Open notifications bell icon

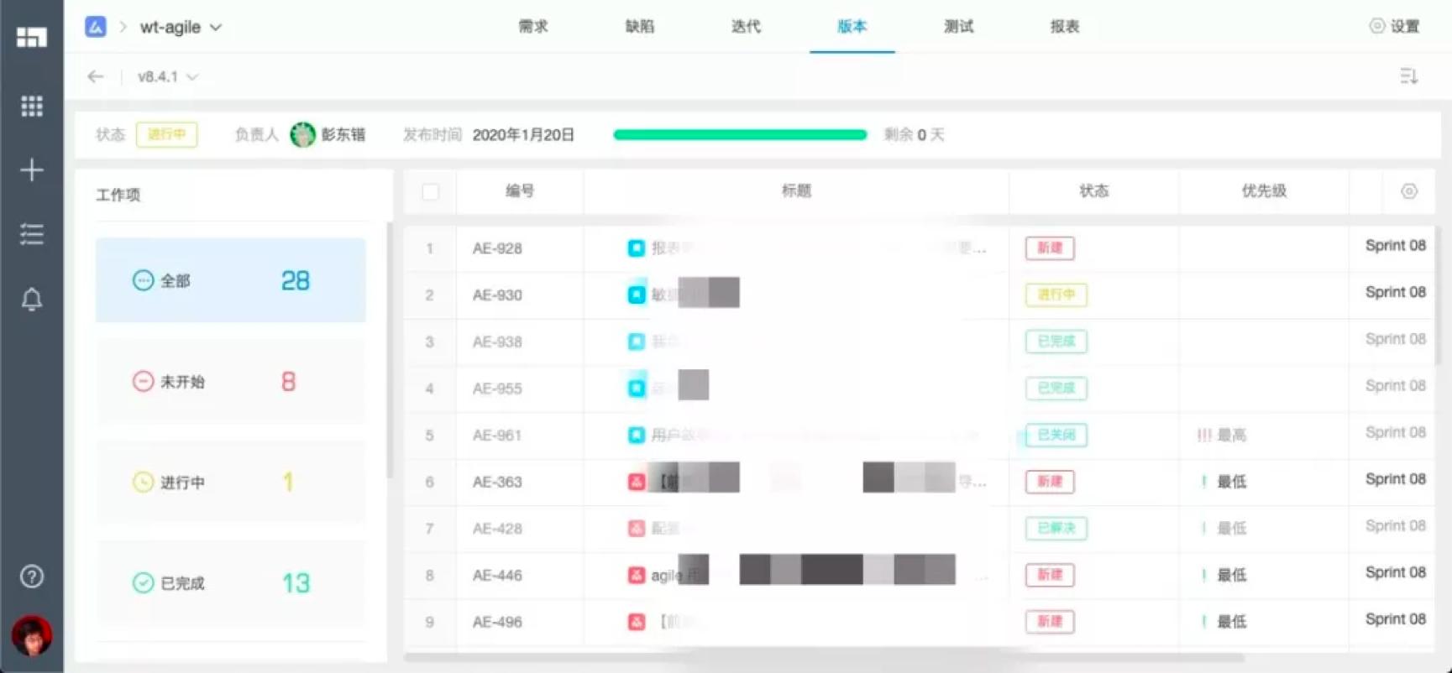32,300
